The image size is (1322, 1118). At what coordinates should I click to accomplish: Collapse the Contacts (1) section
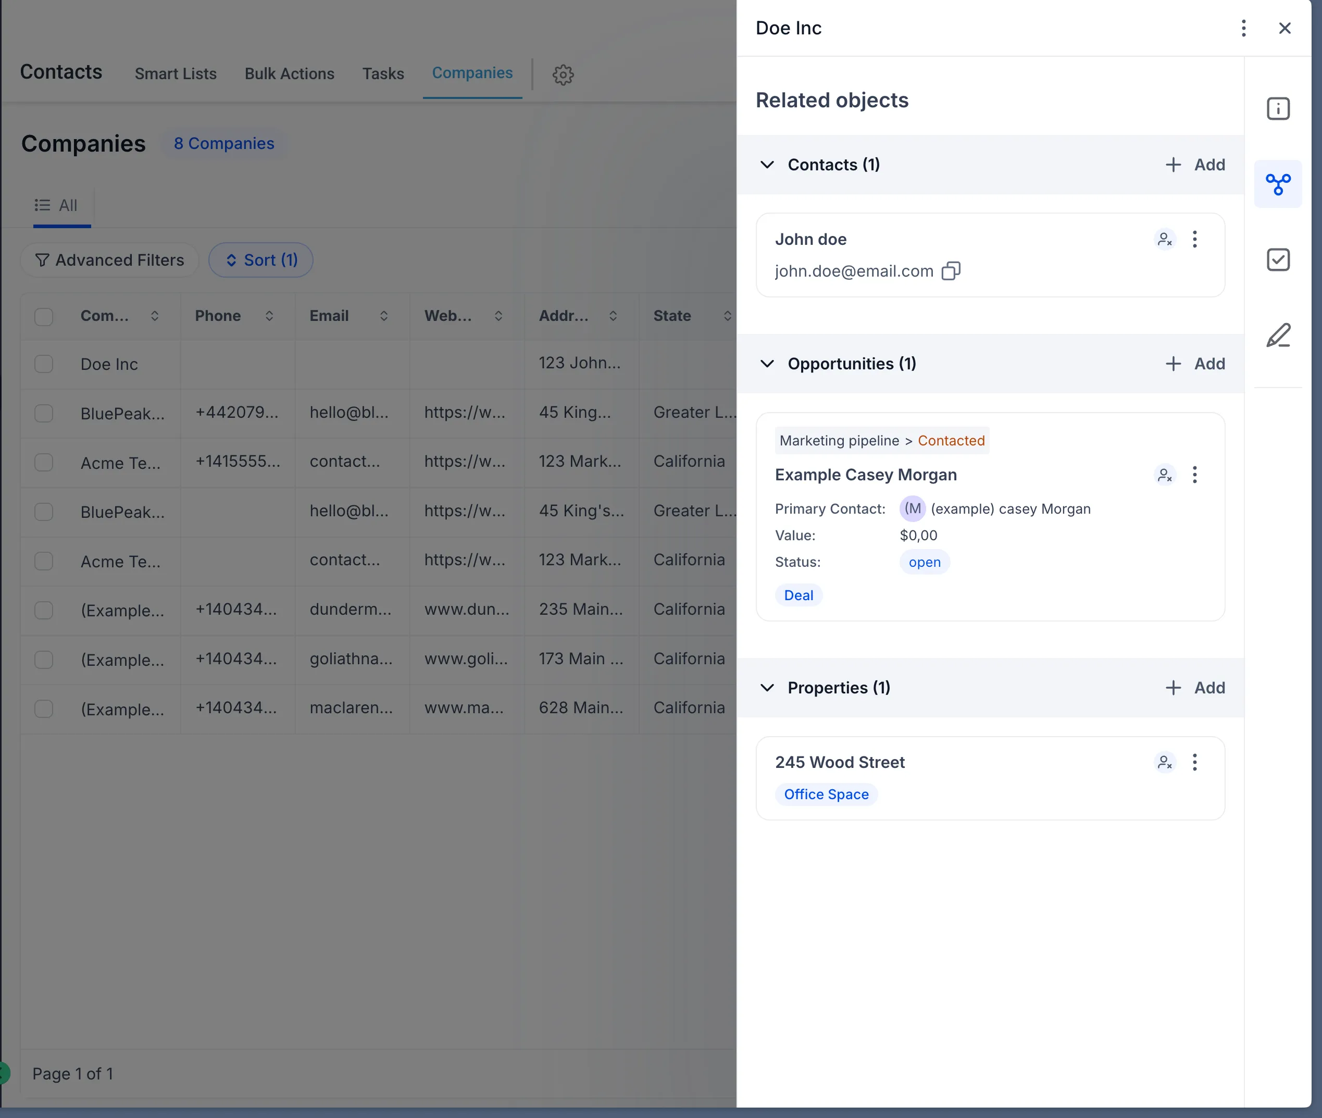[x=767, y=165]
